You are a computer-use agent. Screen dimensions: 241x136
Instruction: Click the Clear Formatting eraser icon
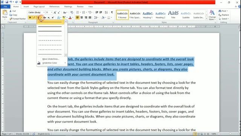tap(72, 12)
